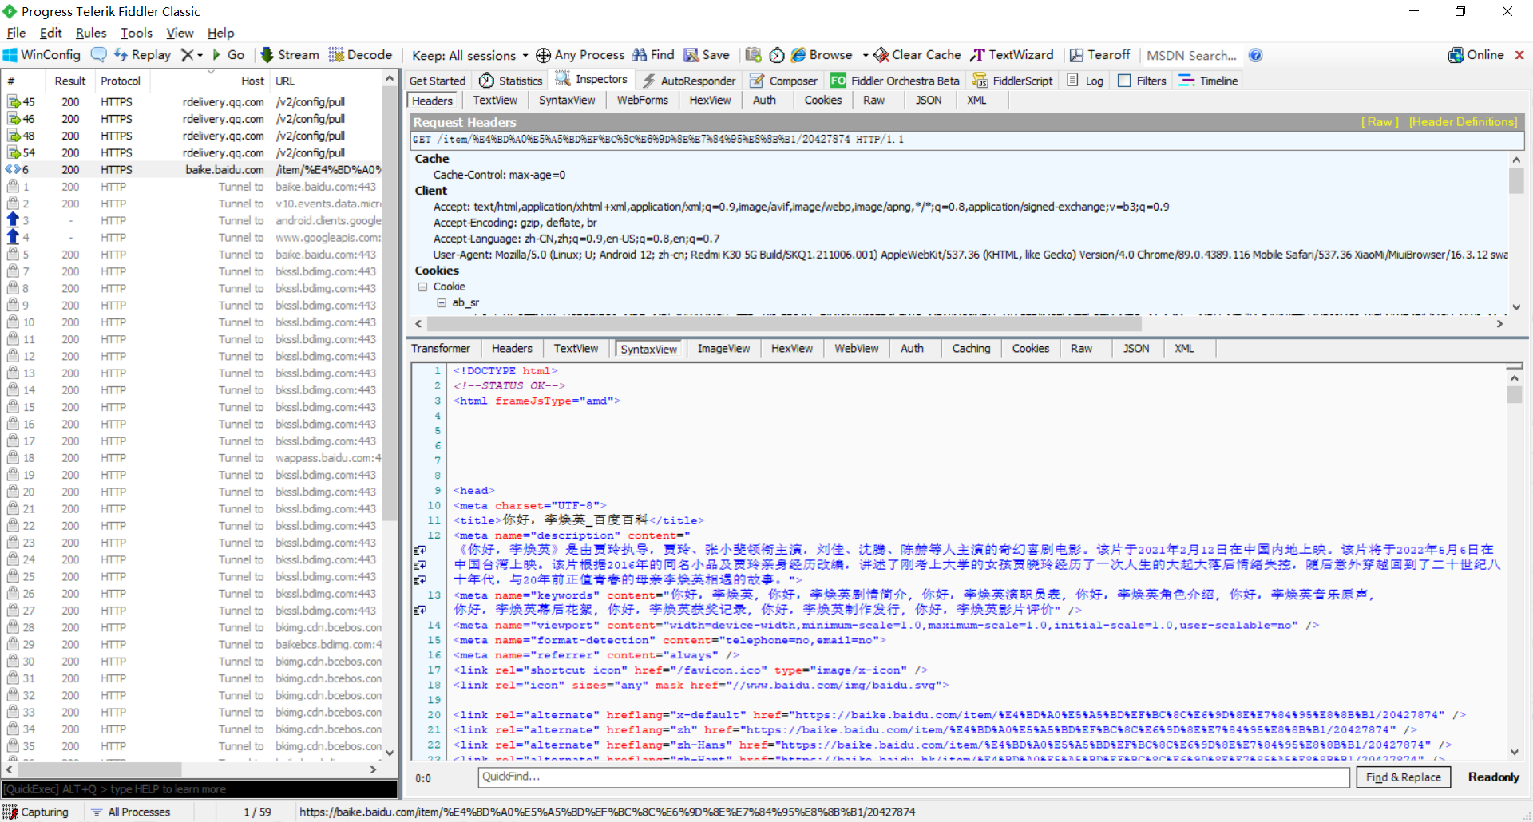Image resolution: width=1533 pixels, height=822 pixels.
Task: Tearoff the inspectors window
Action: click(1099, 55)
